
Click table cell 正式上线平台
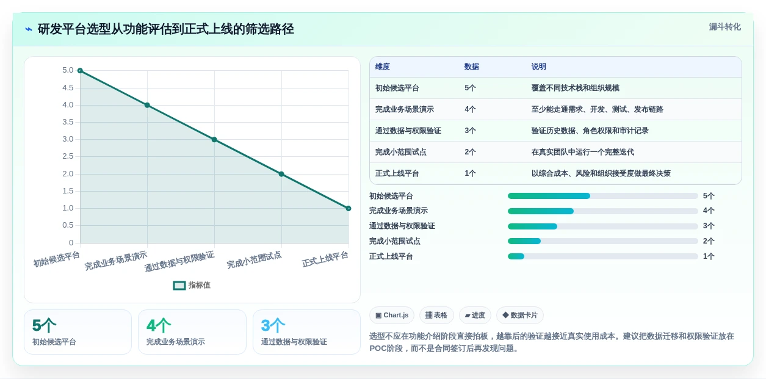click(397, 173)
